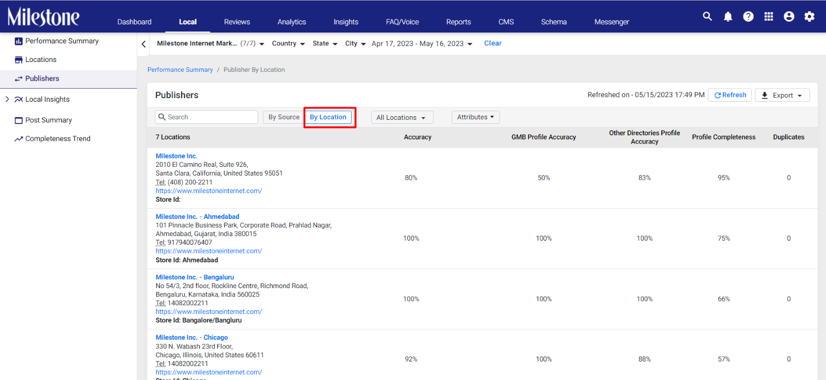Click the Performance Summary breadcrumb link
The image size is (826, 380).
[180, 70]
